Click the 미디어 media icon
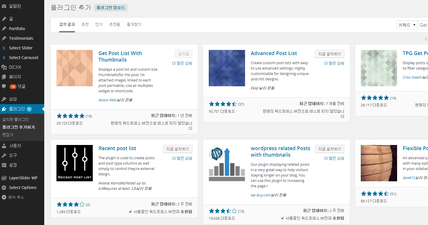Viewport: 428px width, 225px height. (4, 67)
